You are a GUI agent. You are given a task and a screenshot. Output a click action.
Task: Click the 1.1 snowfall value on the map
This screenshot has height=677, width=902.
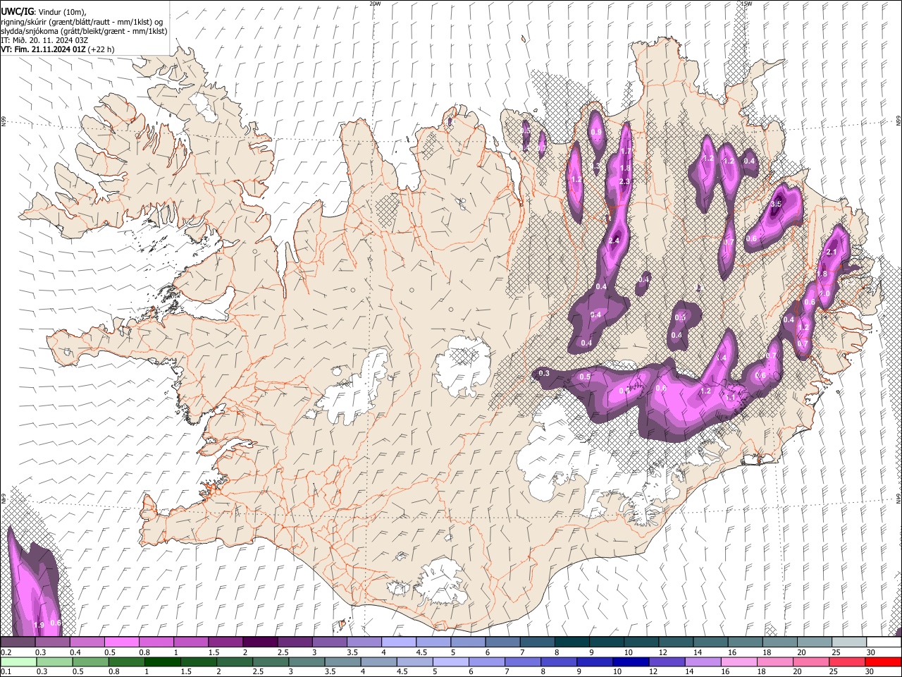click(x=730, y=398)
